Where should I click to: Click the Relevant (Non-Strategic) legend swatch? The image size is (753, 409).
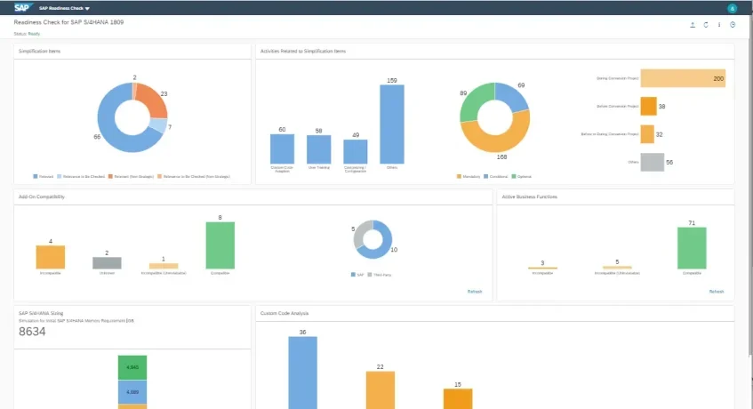110,177
